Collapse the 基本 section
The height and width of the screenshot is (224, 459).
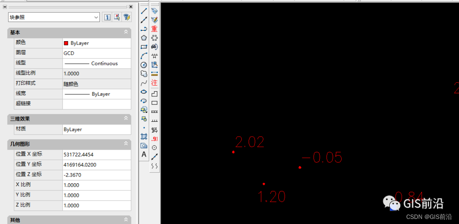(126, 32)
